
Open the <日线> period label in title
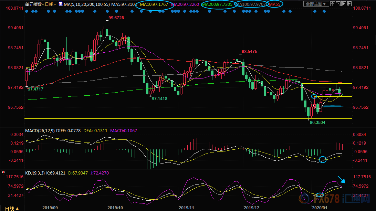(50, 4)
